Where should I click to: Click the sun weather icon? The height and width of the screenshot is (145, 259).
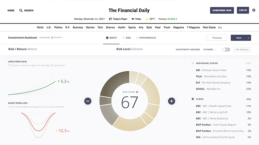(x=147, y=19)
